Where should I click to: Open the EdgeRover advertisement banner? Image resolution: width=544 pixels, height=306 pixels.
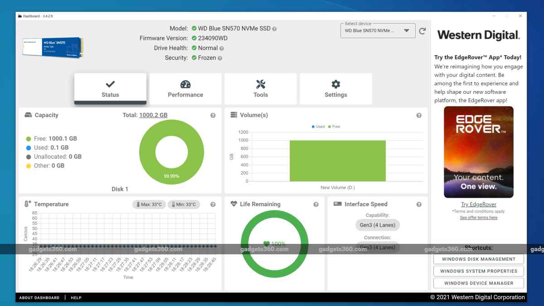tap(479, 152)
